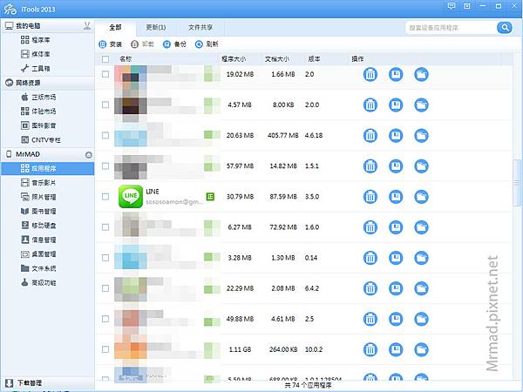Open 工具箱 in the sidebar
This screenshot has height=392, width=523.
click(x=47, y=69)
